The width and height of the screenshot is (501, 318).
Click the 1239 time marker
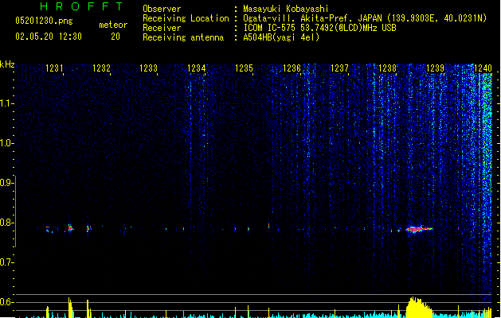pos(435,68)
